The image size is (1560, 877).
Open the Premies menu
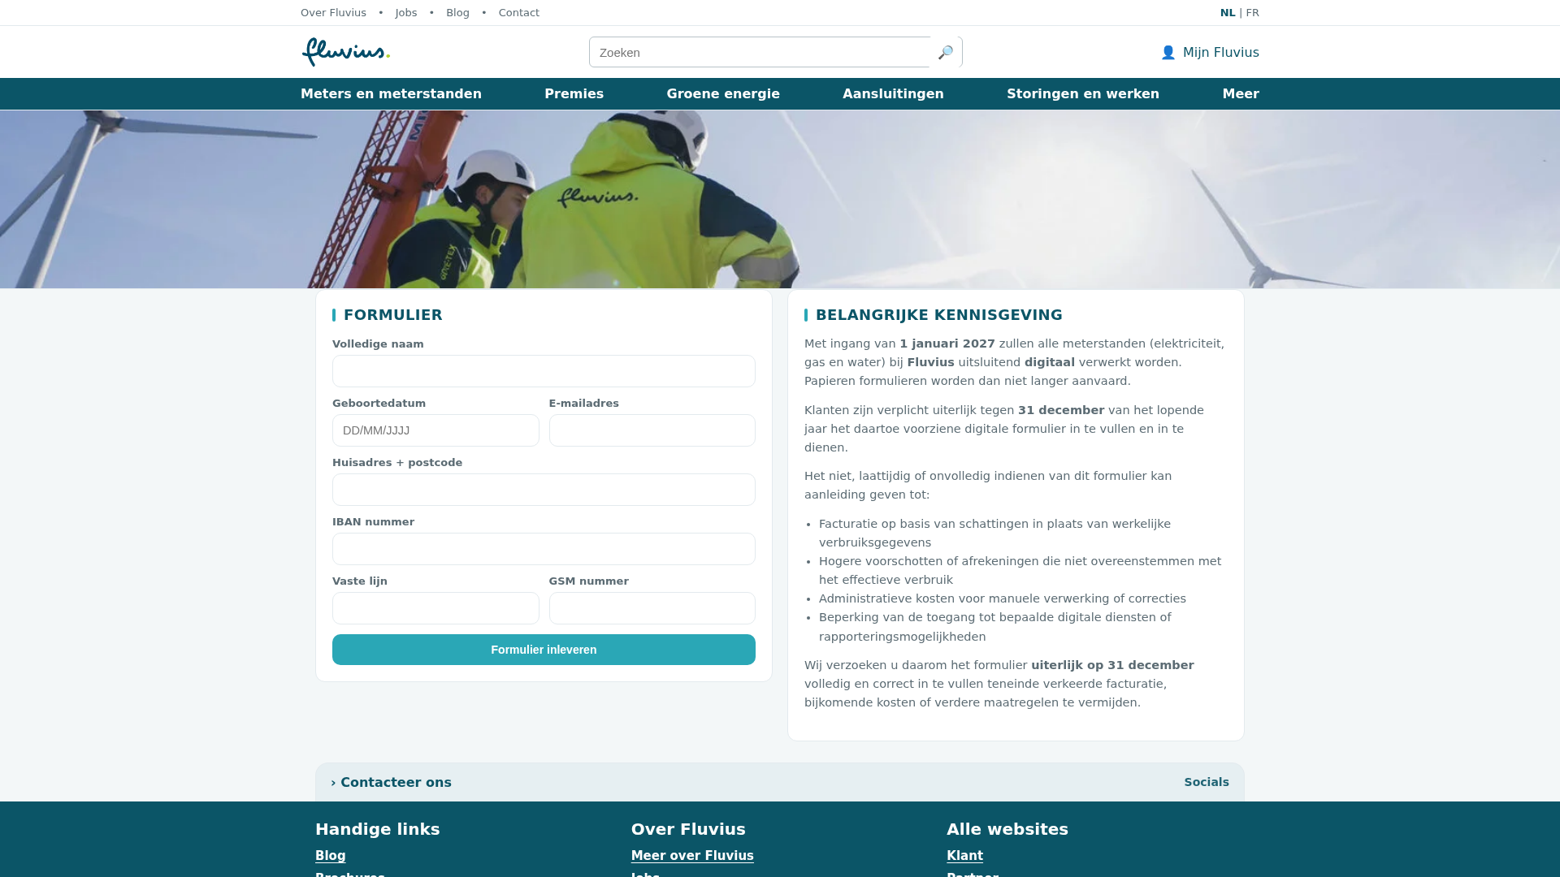click(574, 94)
